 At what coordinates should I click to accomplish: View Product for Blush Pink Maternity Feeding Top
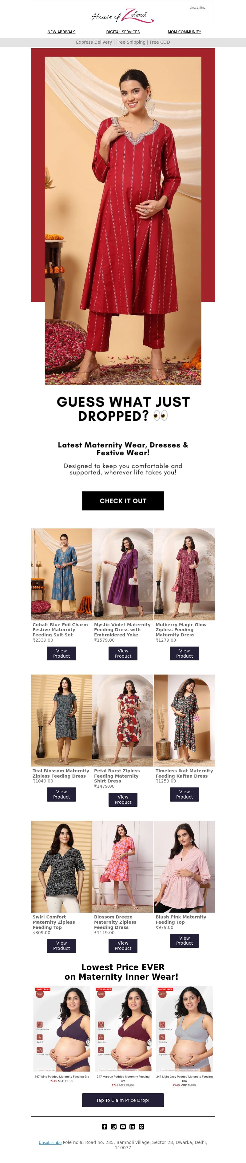[x=184, y=940]
